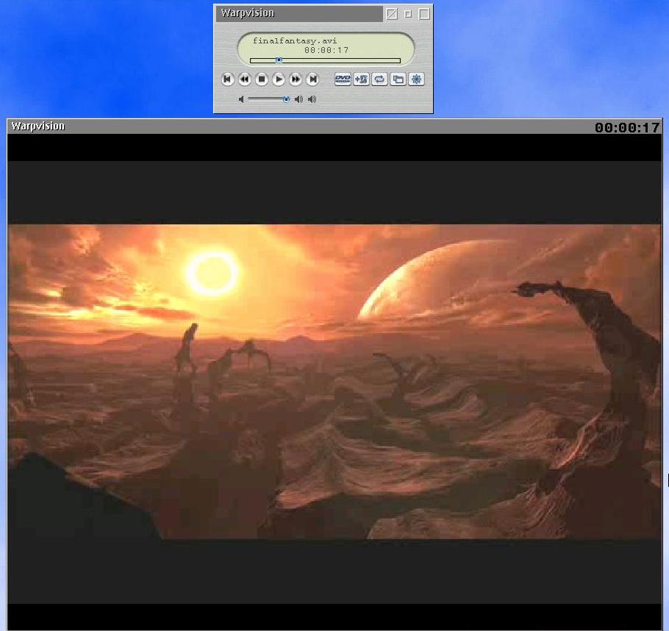
Task: Click the volume slider knob
Action: 286,99
